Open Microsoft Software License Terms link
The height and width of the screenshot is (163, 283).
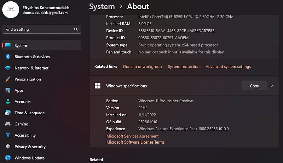tap(135, 142)
